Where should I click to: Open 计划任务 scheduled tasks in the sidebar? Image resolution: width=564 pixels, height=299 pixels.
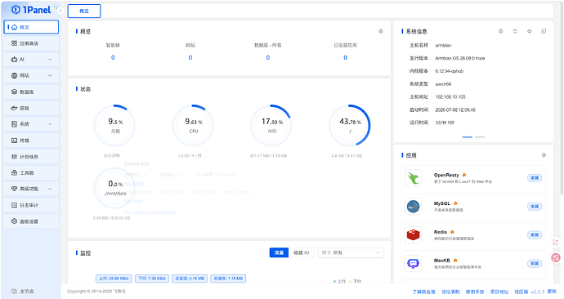point(31,157)
